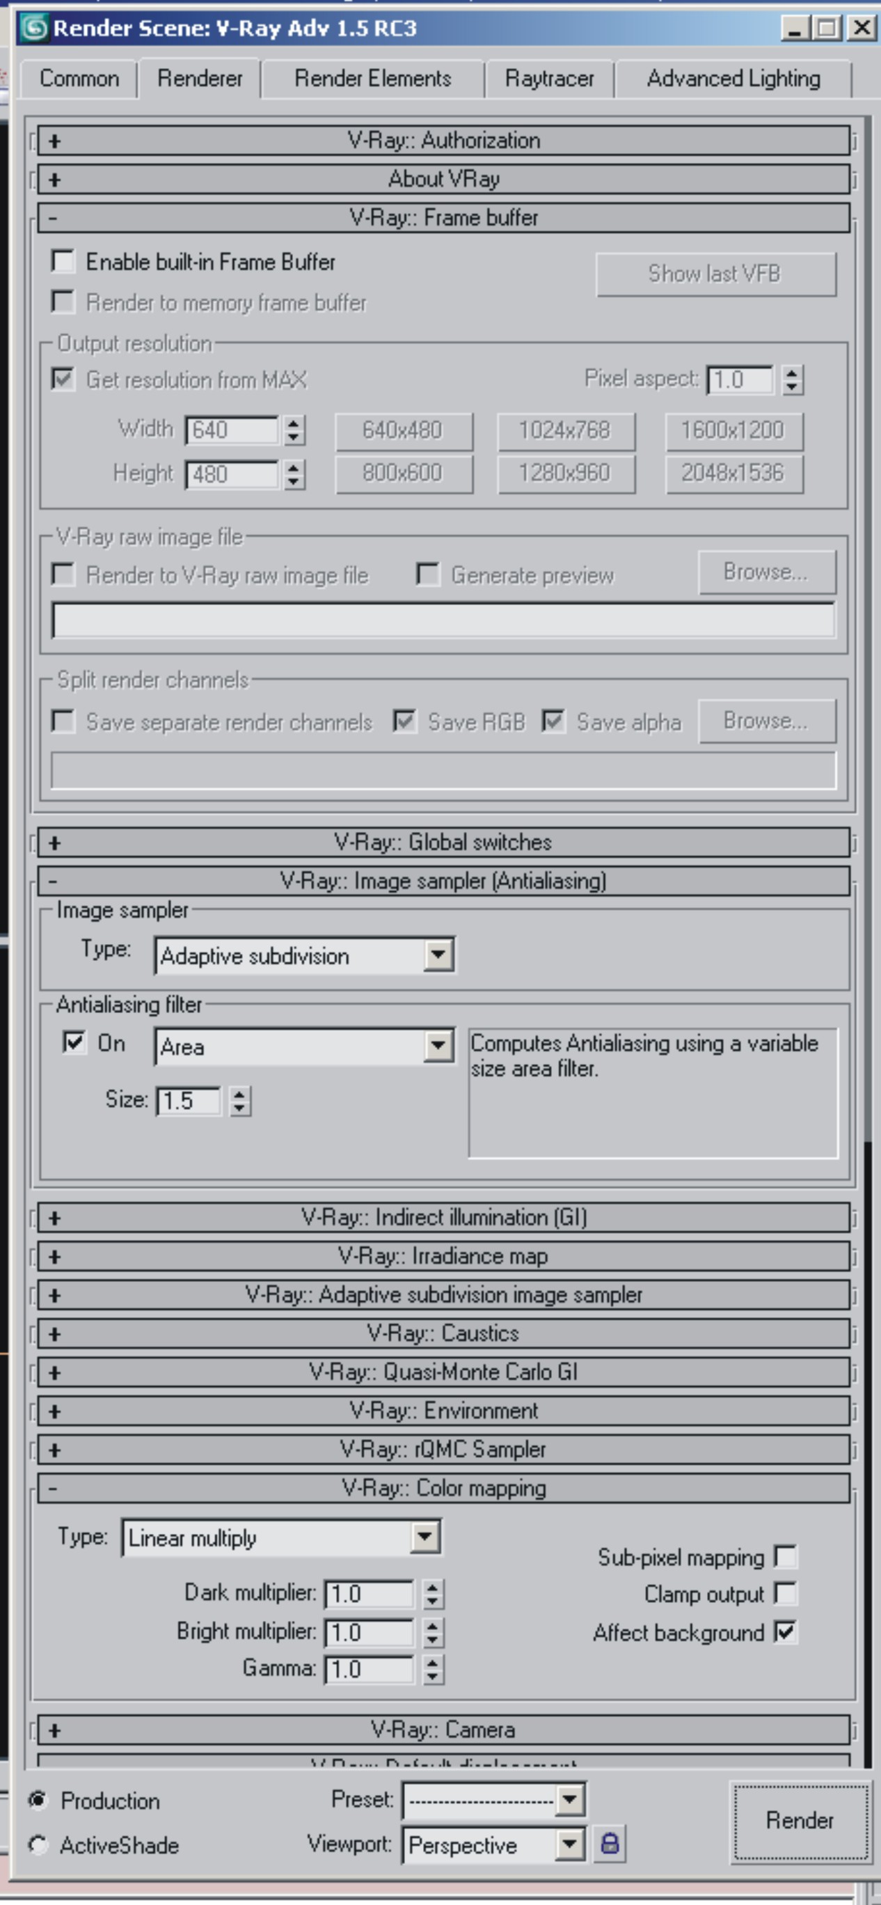Select the ActiveShade radio button
Viewport: 881px width, 1905px height.
pos(38,1844)
